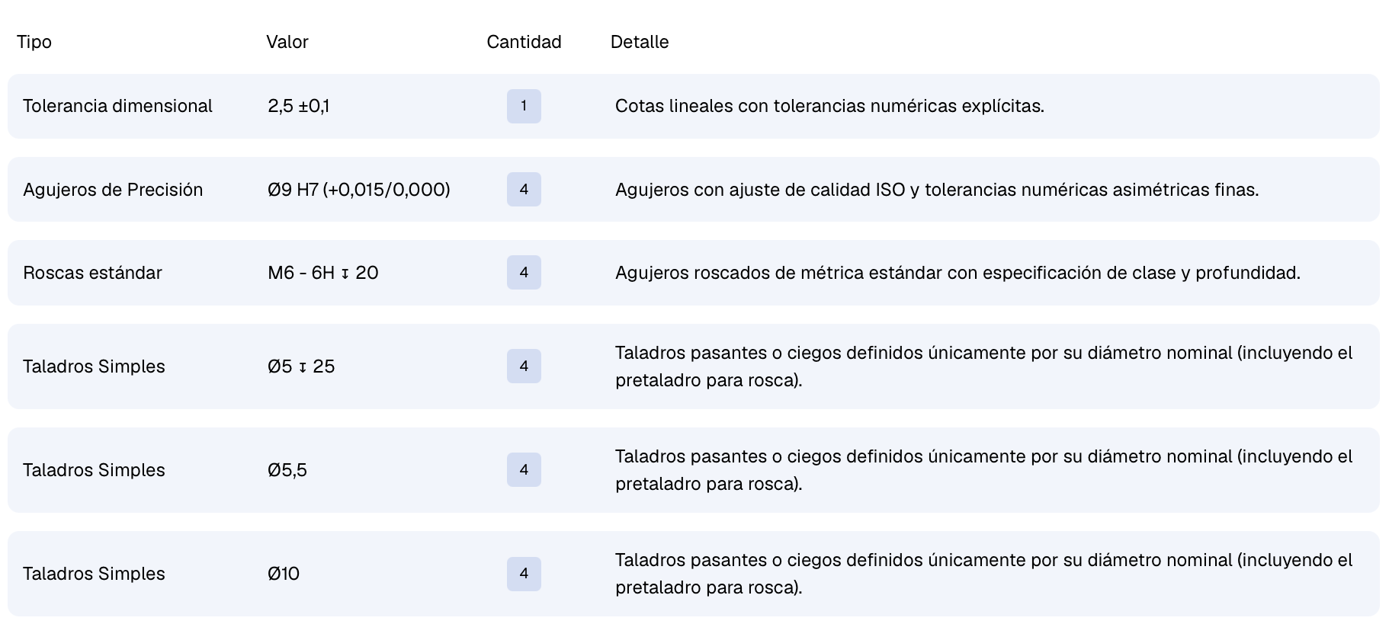Click the Tipo column header
Screen dimensions: 1389x640
pyautogui.click(x=34, y=42)
